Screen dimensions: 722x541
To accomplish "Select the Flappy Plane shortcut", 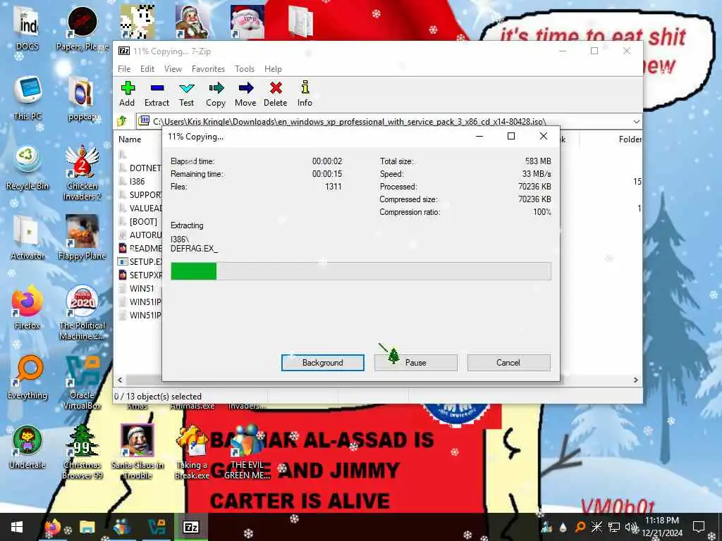I will [x=82, y=237].
